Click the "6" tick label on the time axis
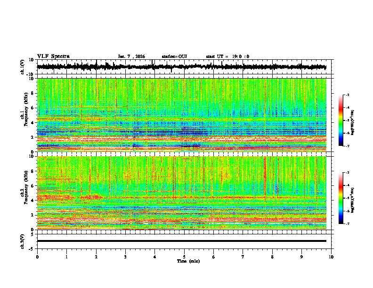 [x=213, y=257]
